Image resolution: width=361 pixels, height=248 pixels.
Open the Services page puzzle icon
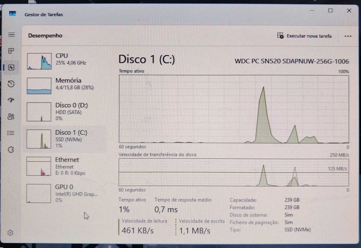click(10, 150)
